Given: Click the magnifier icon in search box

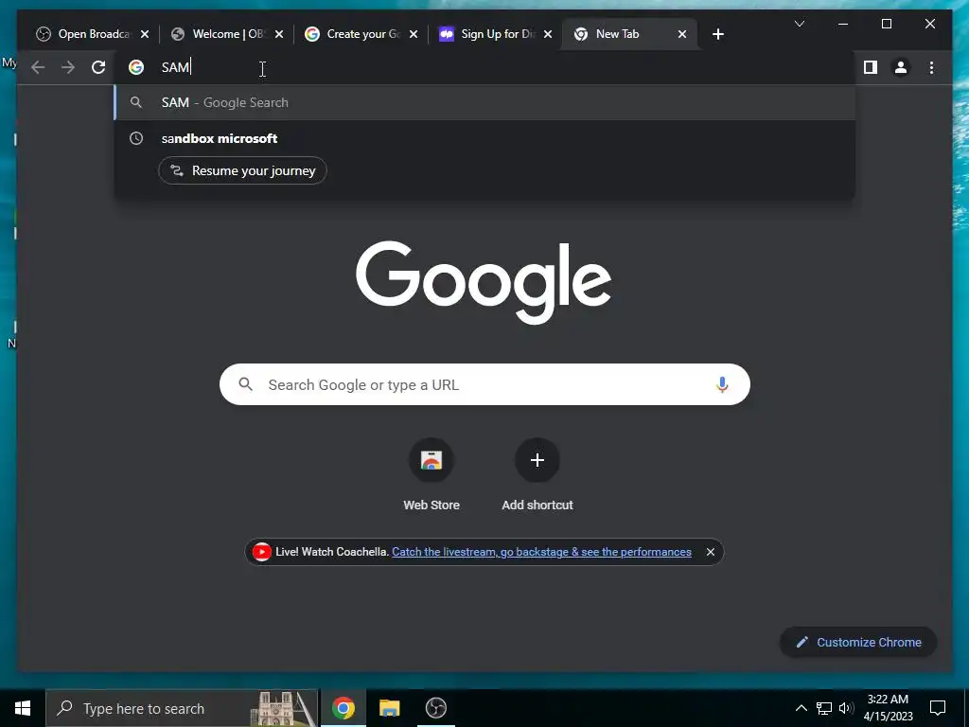Looking at the screenshot, I should (245, 384).
